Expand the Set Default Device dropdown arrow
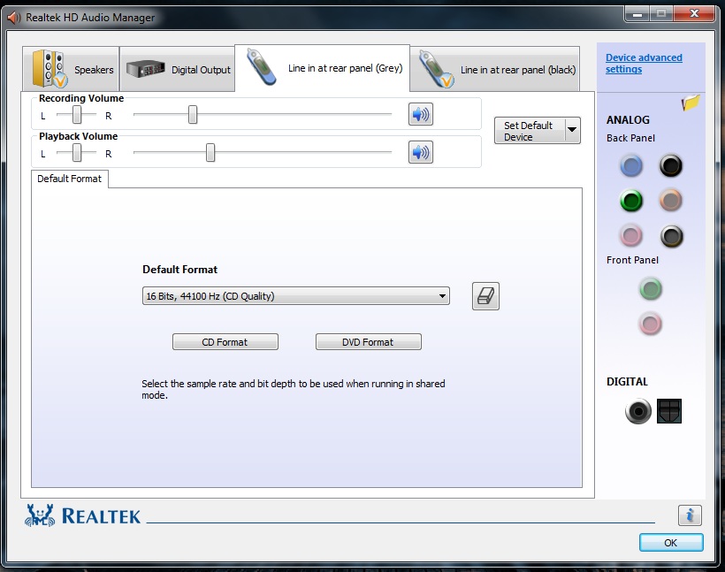Screen dimensions: 725x572 [572, 130]
